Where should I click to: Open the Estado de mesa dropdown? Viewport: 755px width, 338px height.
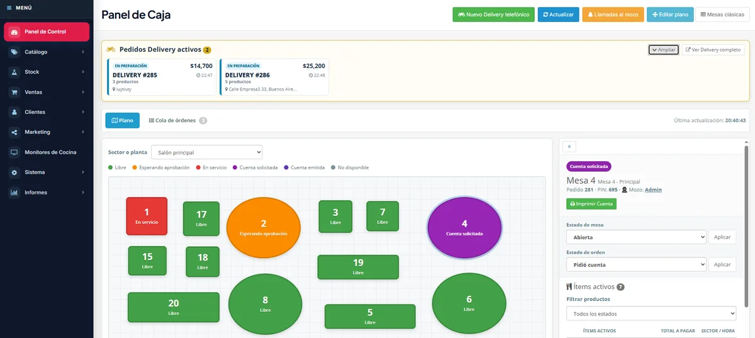tap(636, 237)
